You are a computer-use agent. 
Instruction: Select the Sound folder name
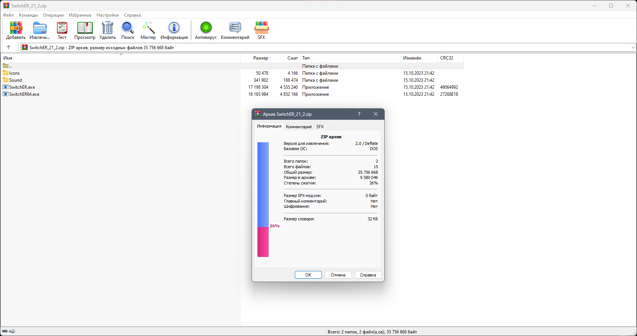(x=16, y=80)
